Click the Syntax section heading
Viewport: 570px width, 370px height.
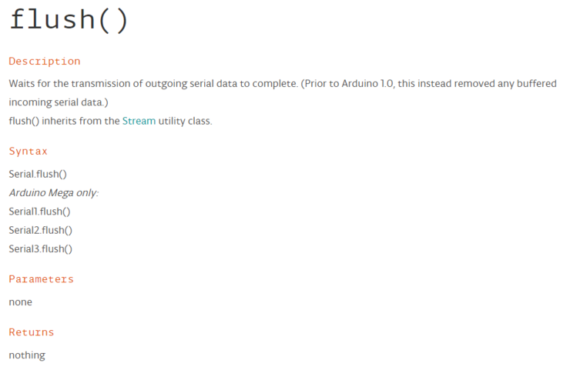point(28,152)
